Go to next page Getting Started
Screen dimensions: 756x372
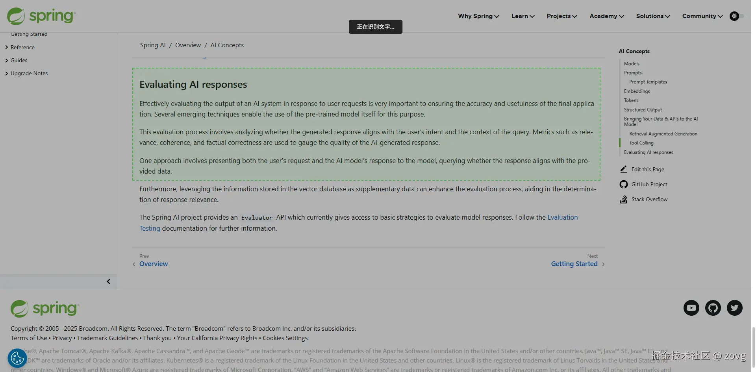pos(574,264)
